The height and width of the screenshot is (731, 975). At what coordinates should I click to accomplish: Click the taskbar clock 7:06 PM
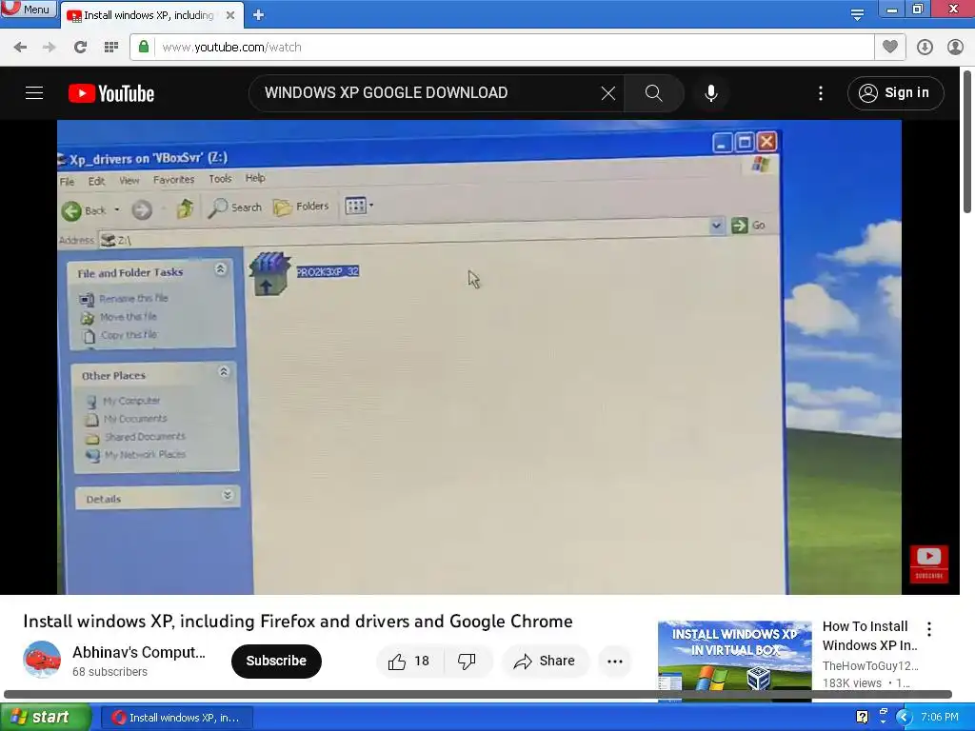point(940,718)
